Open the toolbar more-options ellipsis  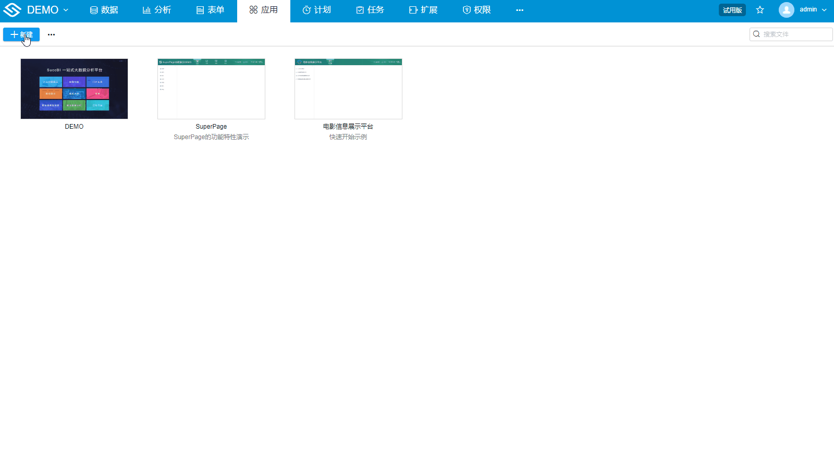pos(51,34)
